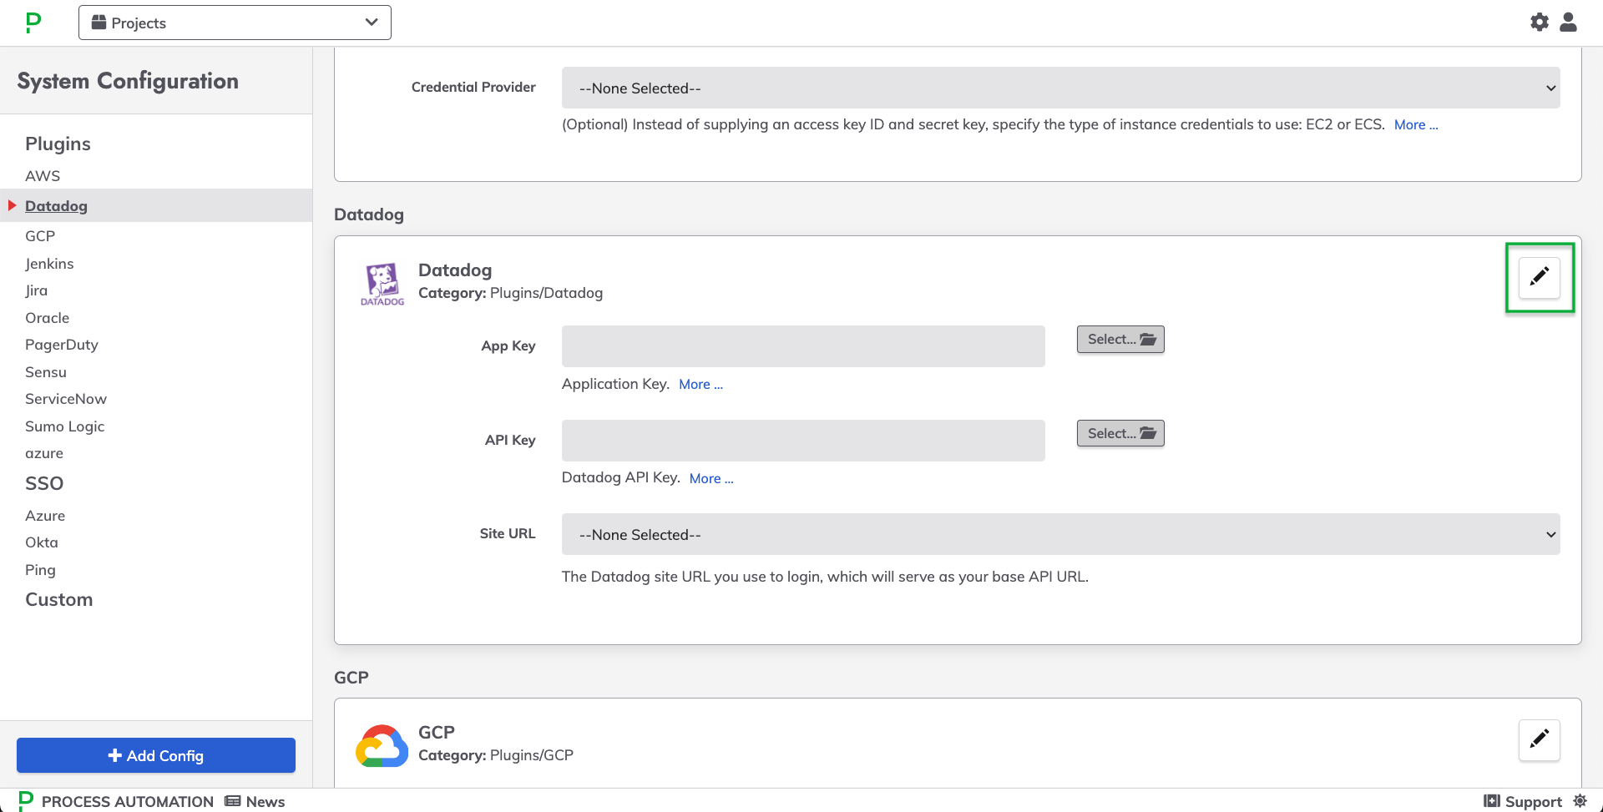Image resolution: width=1603 pixels, height=812 pixels.
Task: Expand the Site URL dropdown
Action: (x=1060, y=534)
